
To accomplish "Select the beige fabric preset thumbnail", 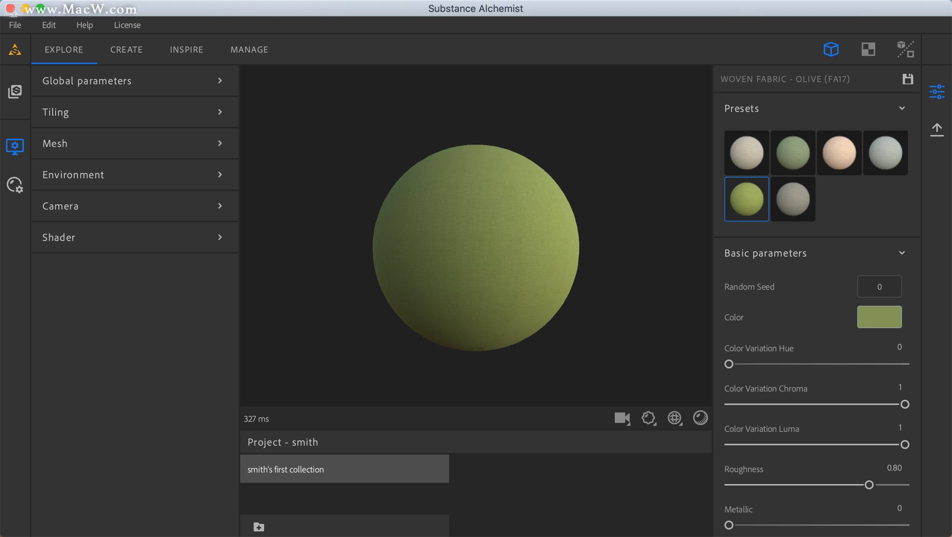I will click(x=746, y=153).
